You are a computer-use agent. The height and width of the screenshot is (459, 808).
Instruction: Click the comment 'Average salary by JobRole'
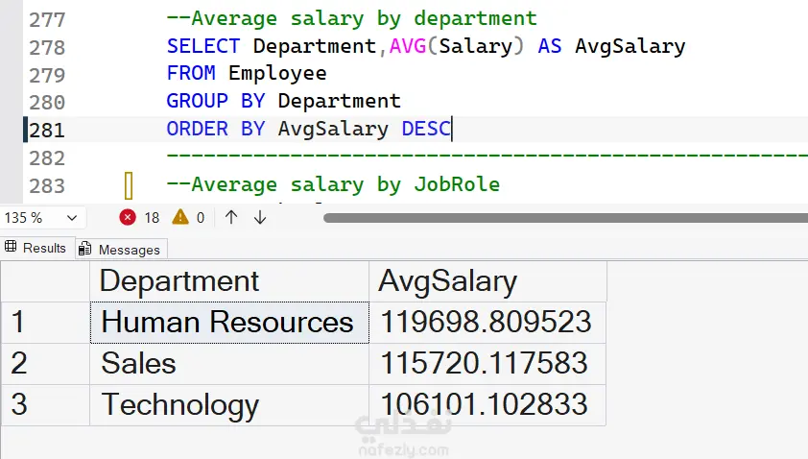333,184
